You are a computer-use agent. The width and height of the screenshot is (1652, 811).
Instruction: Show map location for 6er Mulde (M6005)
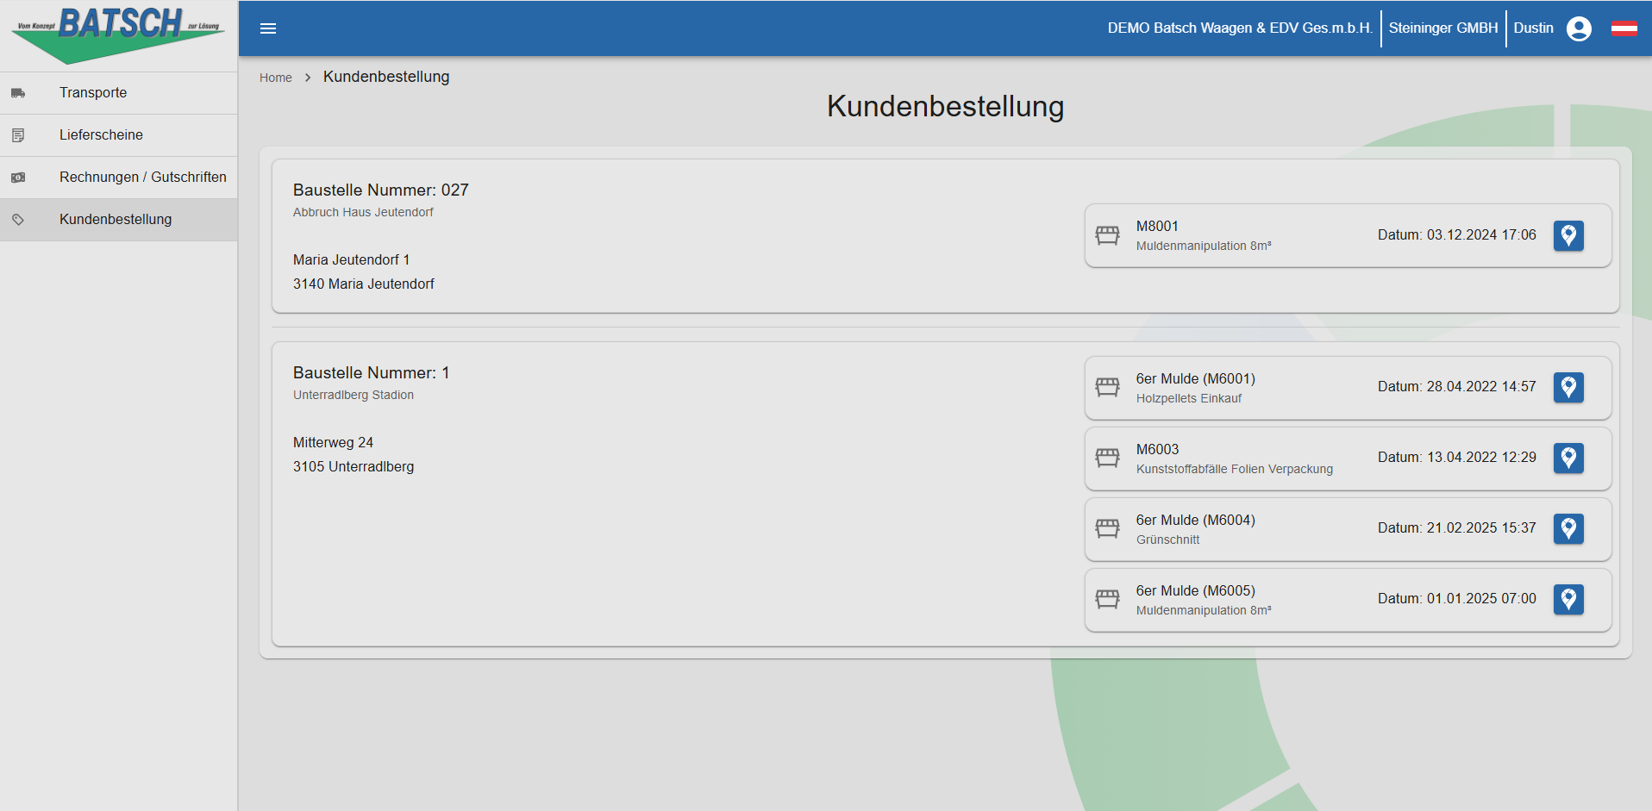tap(1568, 599)
